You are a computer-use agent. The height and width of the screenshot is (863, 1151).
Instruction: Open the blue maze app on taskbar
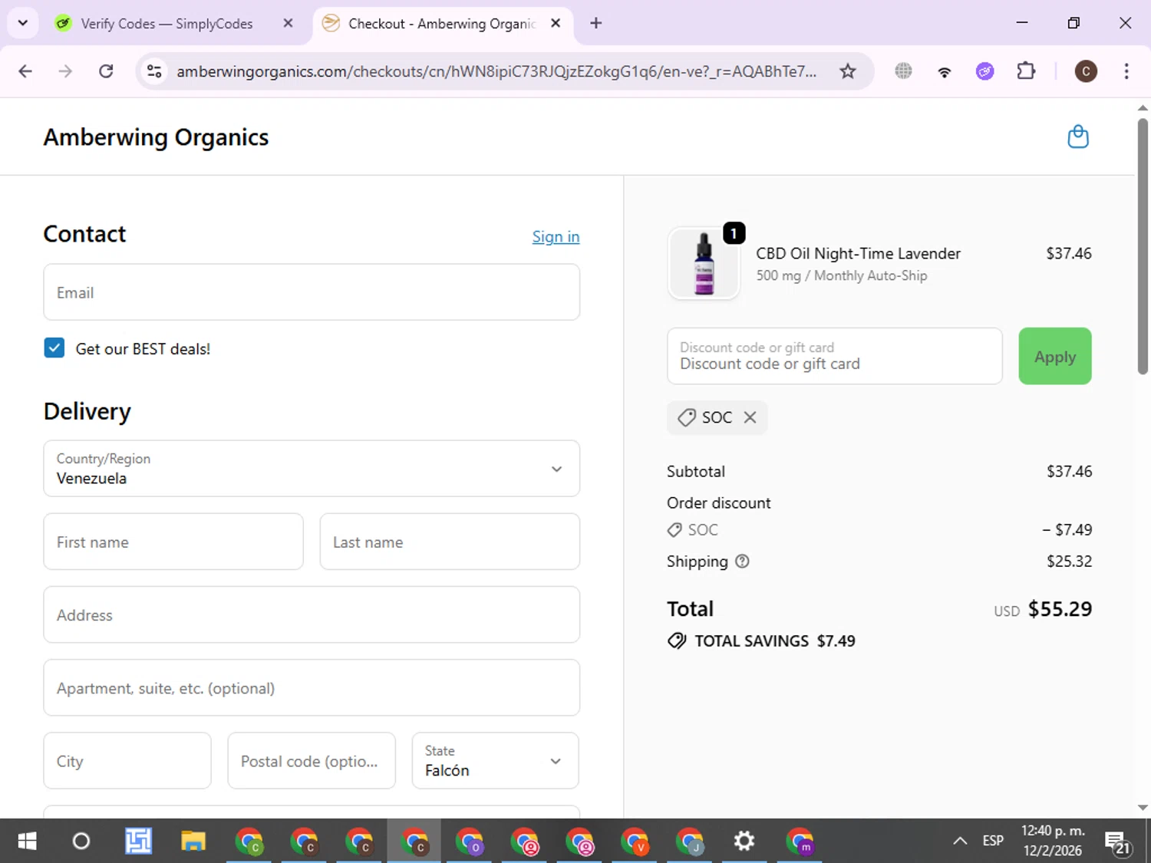[x=138, y=842]
